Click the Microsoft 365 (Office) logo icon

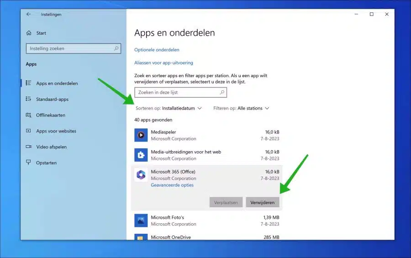[141, 175]
